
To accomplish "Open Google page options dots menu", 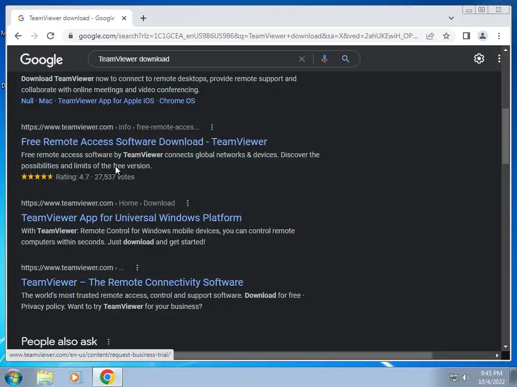I will pos(499,58).
